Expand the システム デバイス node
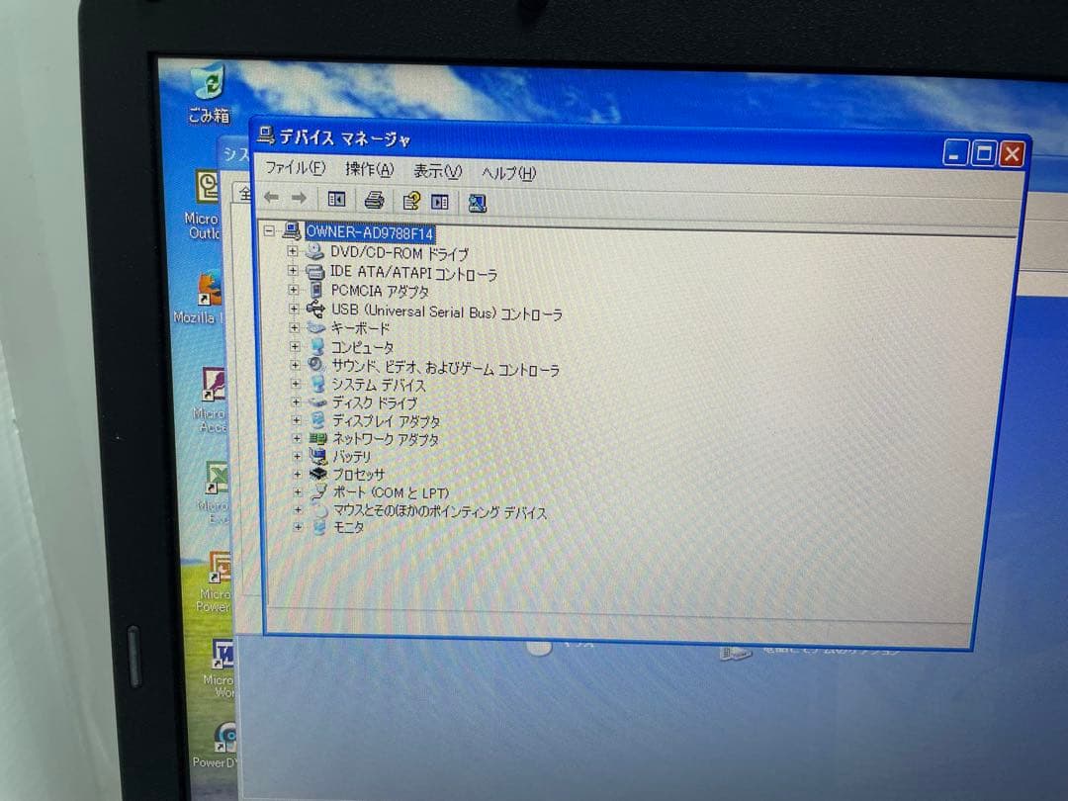Screen dimensions: 1068x801 (x=296, y=384)
